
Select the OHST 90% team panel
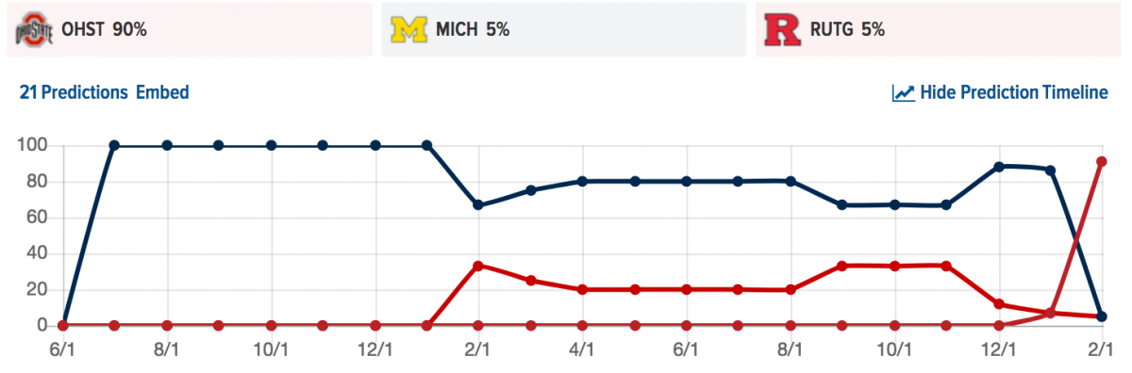tap(189, 29)
